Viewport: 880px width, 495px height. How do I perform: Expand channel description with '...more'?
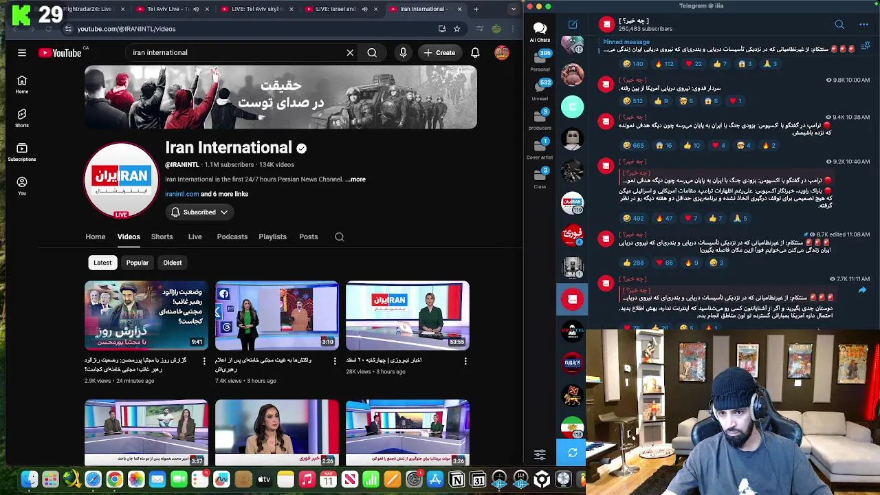pos(355,179)
